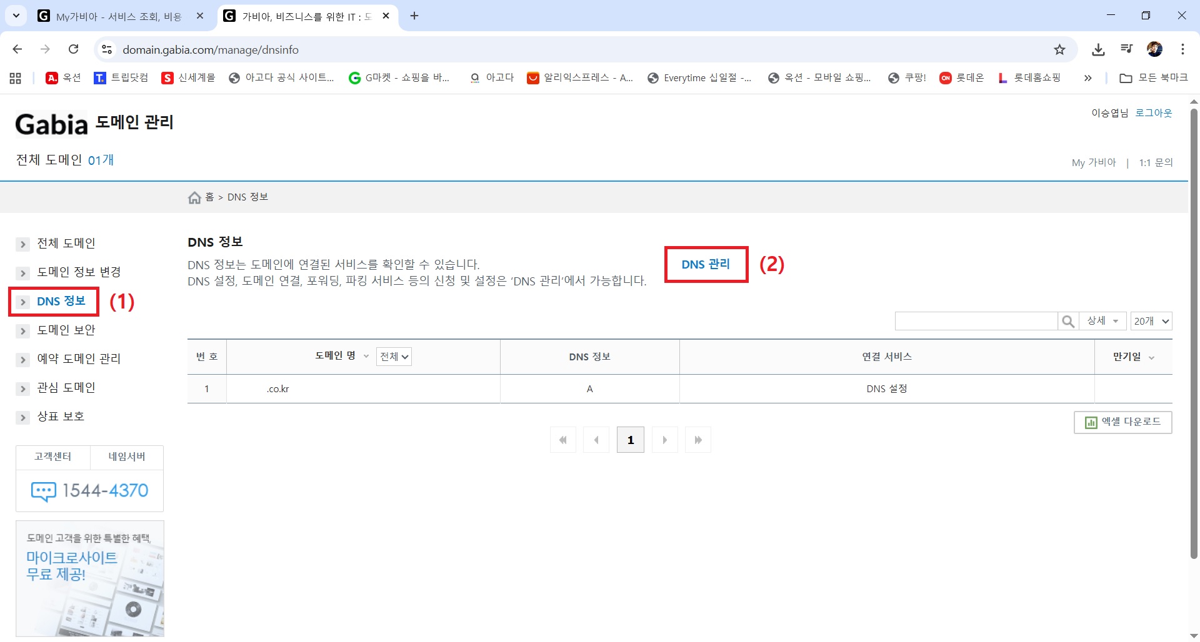Click the page vertical scrollbar

(1194, 333)
